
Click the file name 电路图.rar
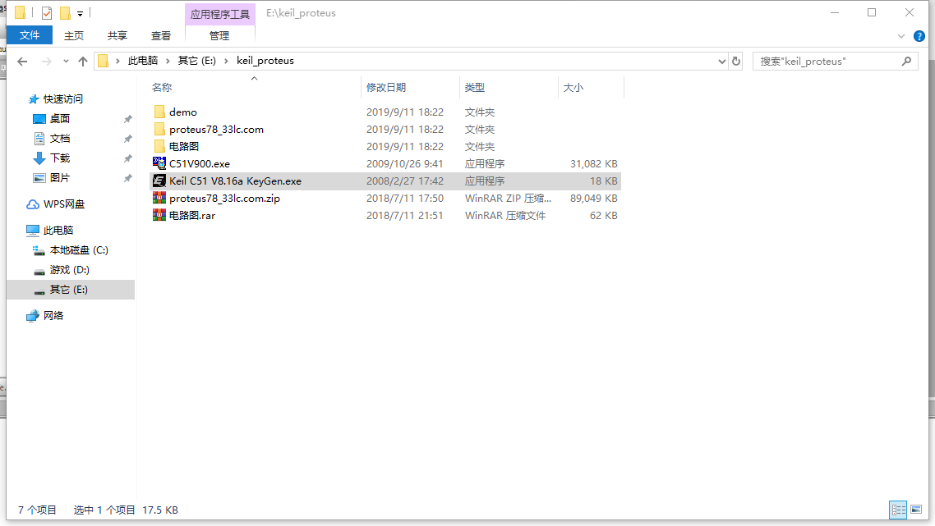tap(192, 216)
